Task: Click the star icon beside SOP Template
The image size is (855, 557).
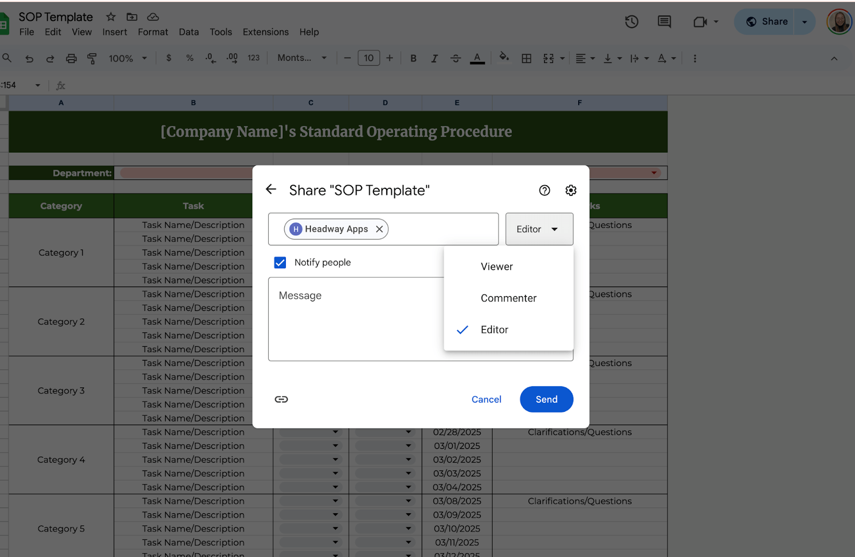Action: (111, 17)
